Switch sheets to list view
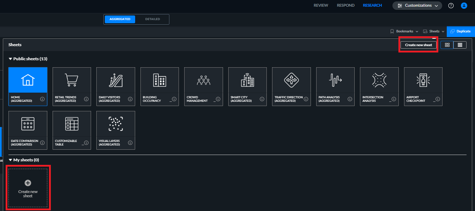Viewport: 475px width, 211px height. (x=460, y=45)
